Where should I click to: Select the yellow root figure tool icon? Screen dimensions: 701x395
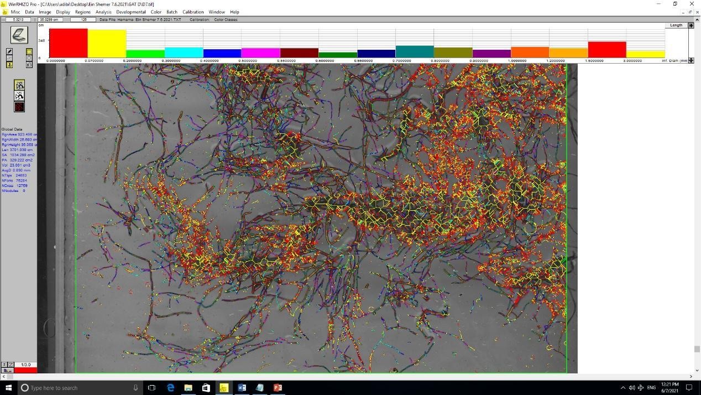pyautogui.click(x=9, y=65)
